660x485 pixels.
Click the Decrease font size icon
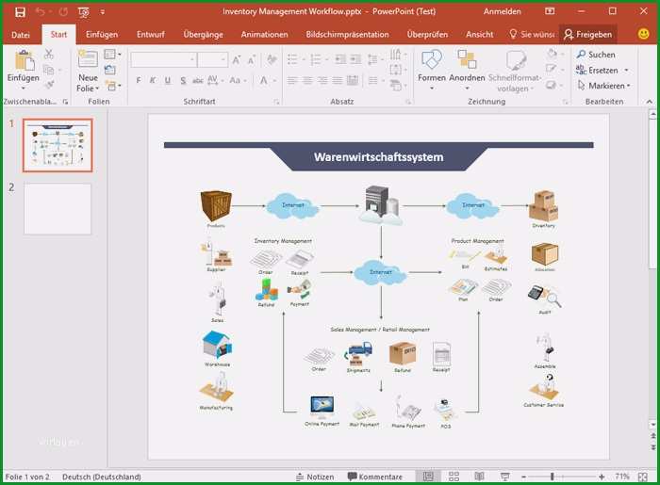tap(252, 60)
